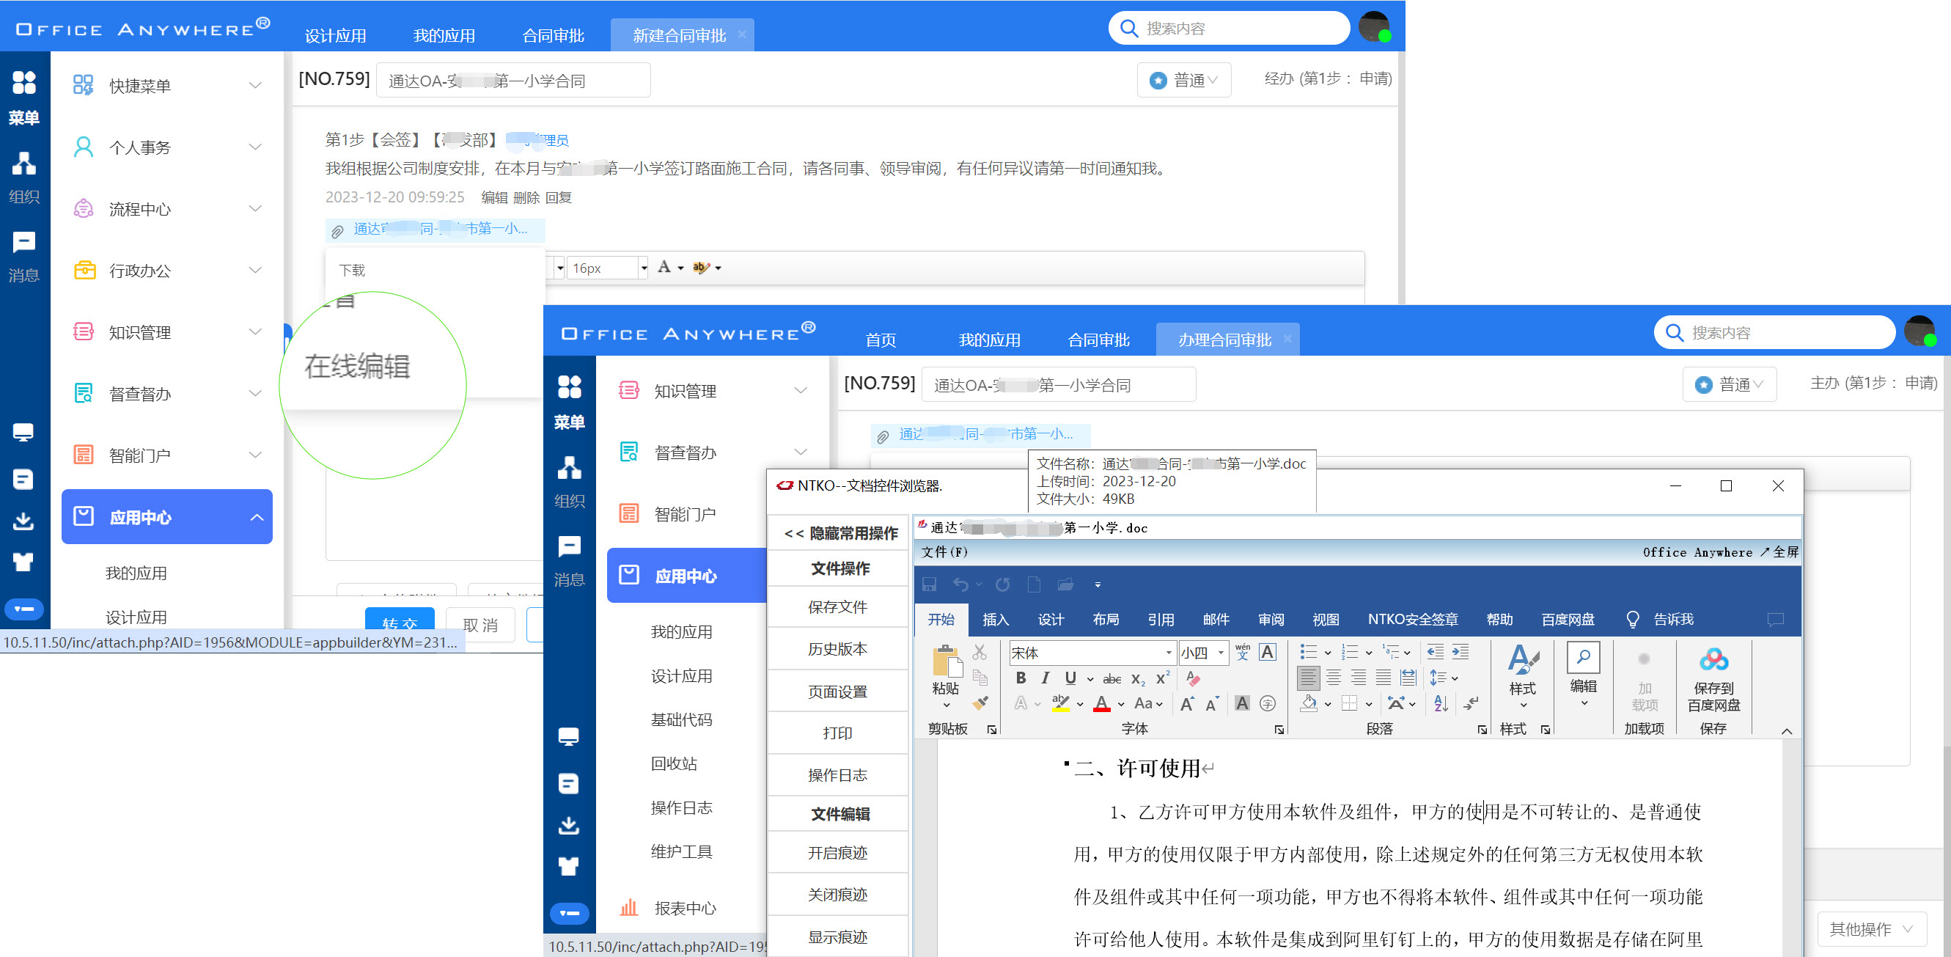Image resolution: width=1951 pixels, height=957 pixels.
Task: Click Save to Baidu Netdisk icon
Action: point(1713,660)
